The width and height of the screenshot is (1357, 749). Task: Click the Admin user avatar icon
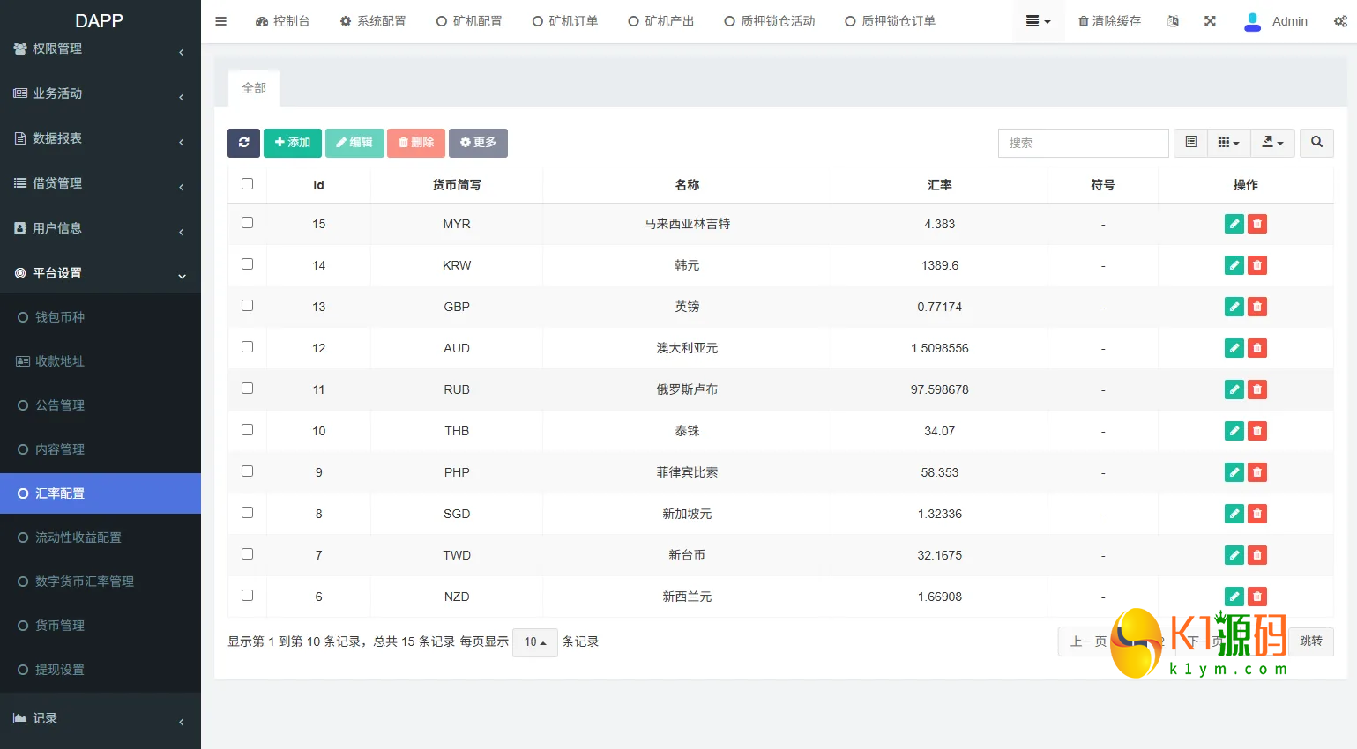pos(1252,21)
